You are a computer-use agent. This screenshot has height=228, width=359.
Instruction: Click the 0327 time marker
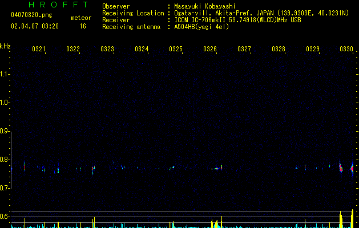tap(244, 48)
